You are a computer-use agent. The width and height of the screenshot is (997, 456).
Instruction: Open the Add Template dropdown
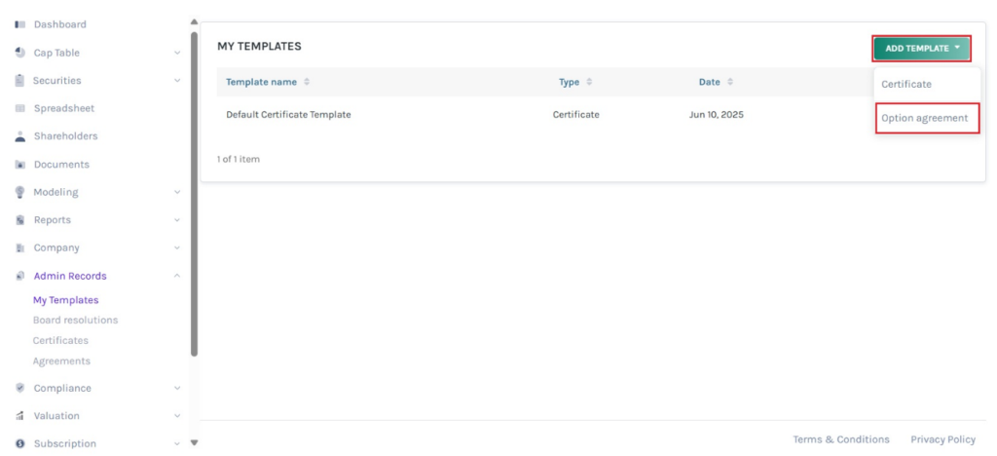922,48
